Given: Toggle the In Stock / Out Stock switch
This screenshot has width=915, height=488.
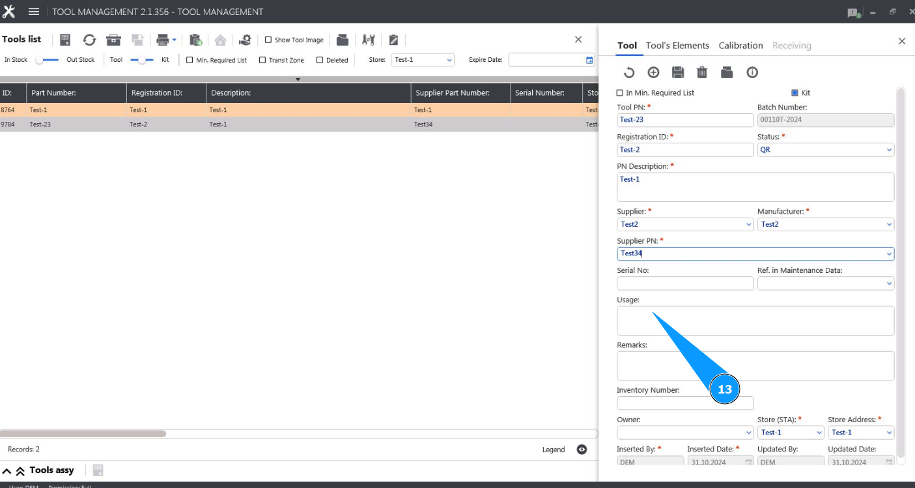Looking at the screenshot, I should coord(47,60).
